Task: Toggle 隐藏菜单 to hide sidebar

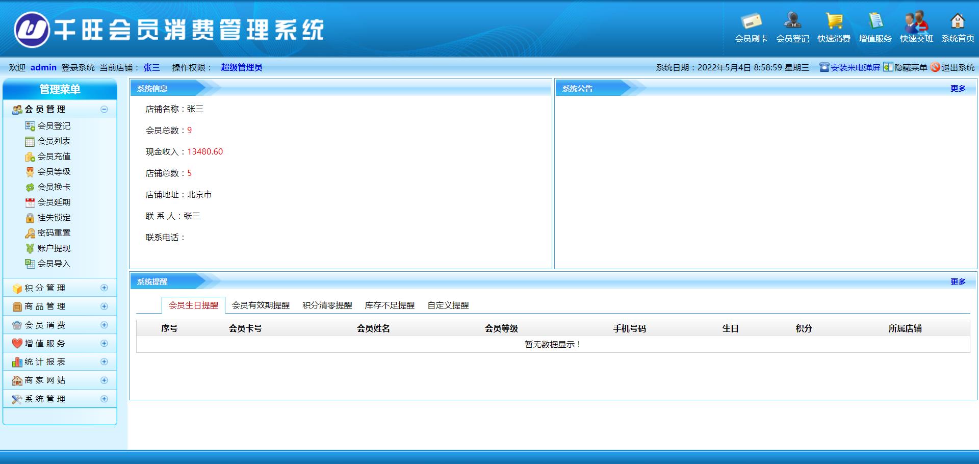Action: tap(905, 67)
